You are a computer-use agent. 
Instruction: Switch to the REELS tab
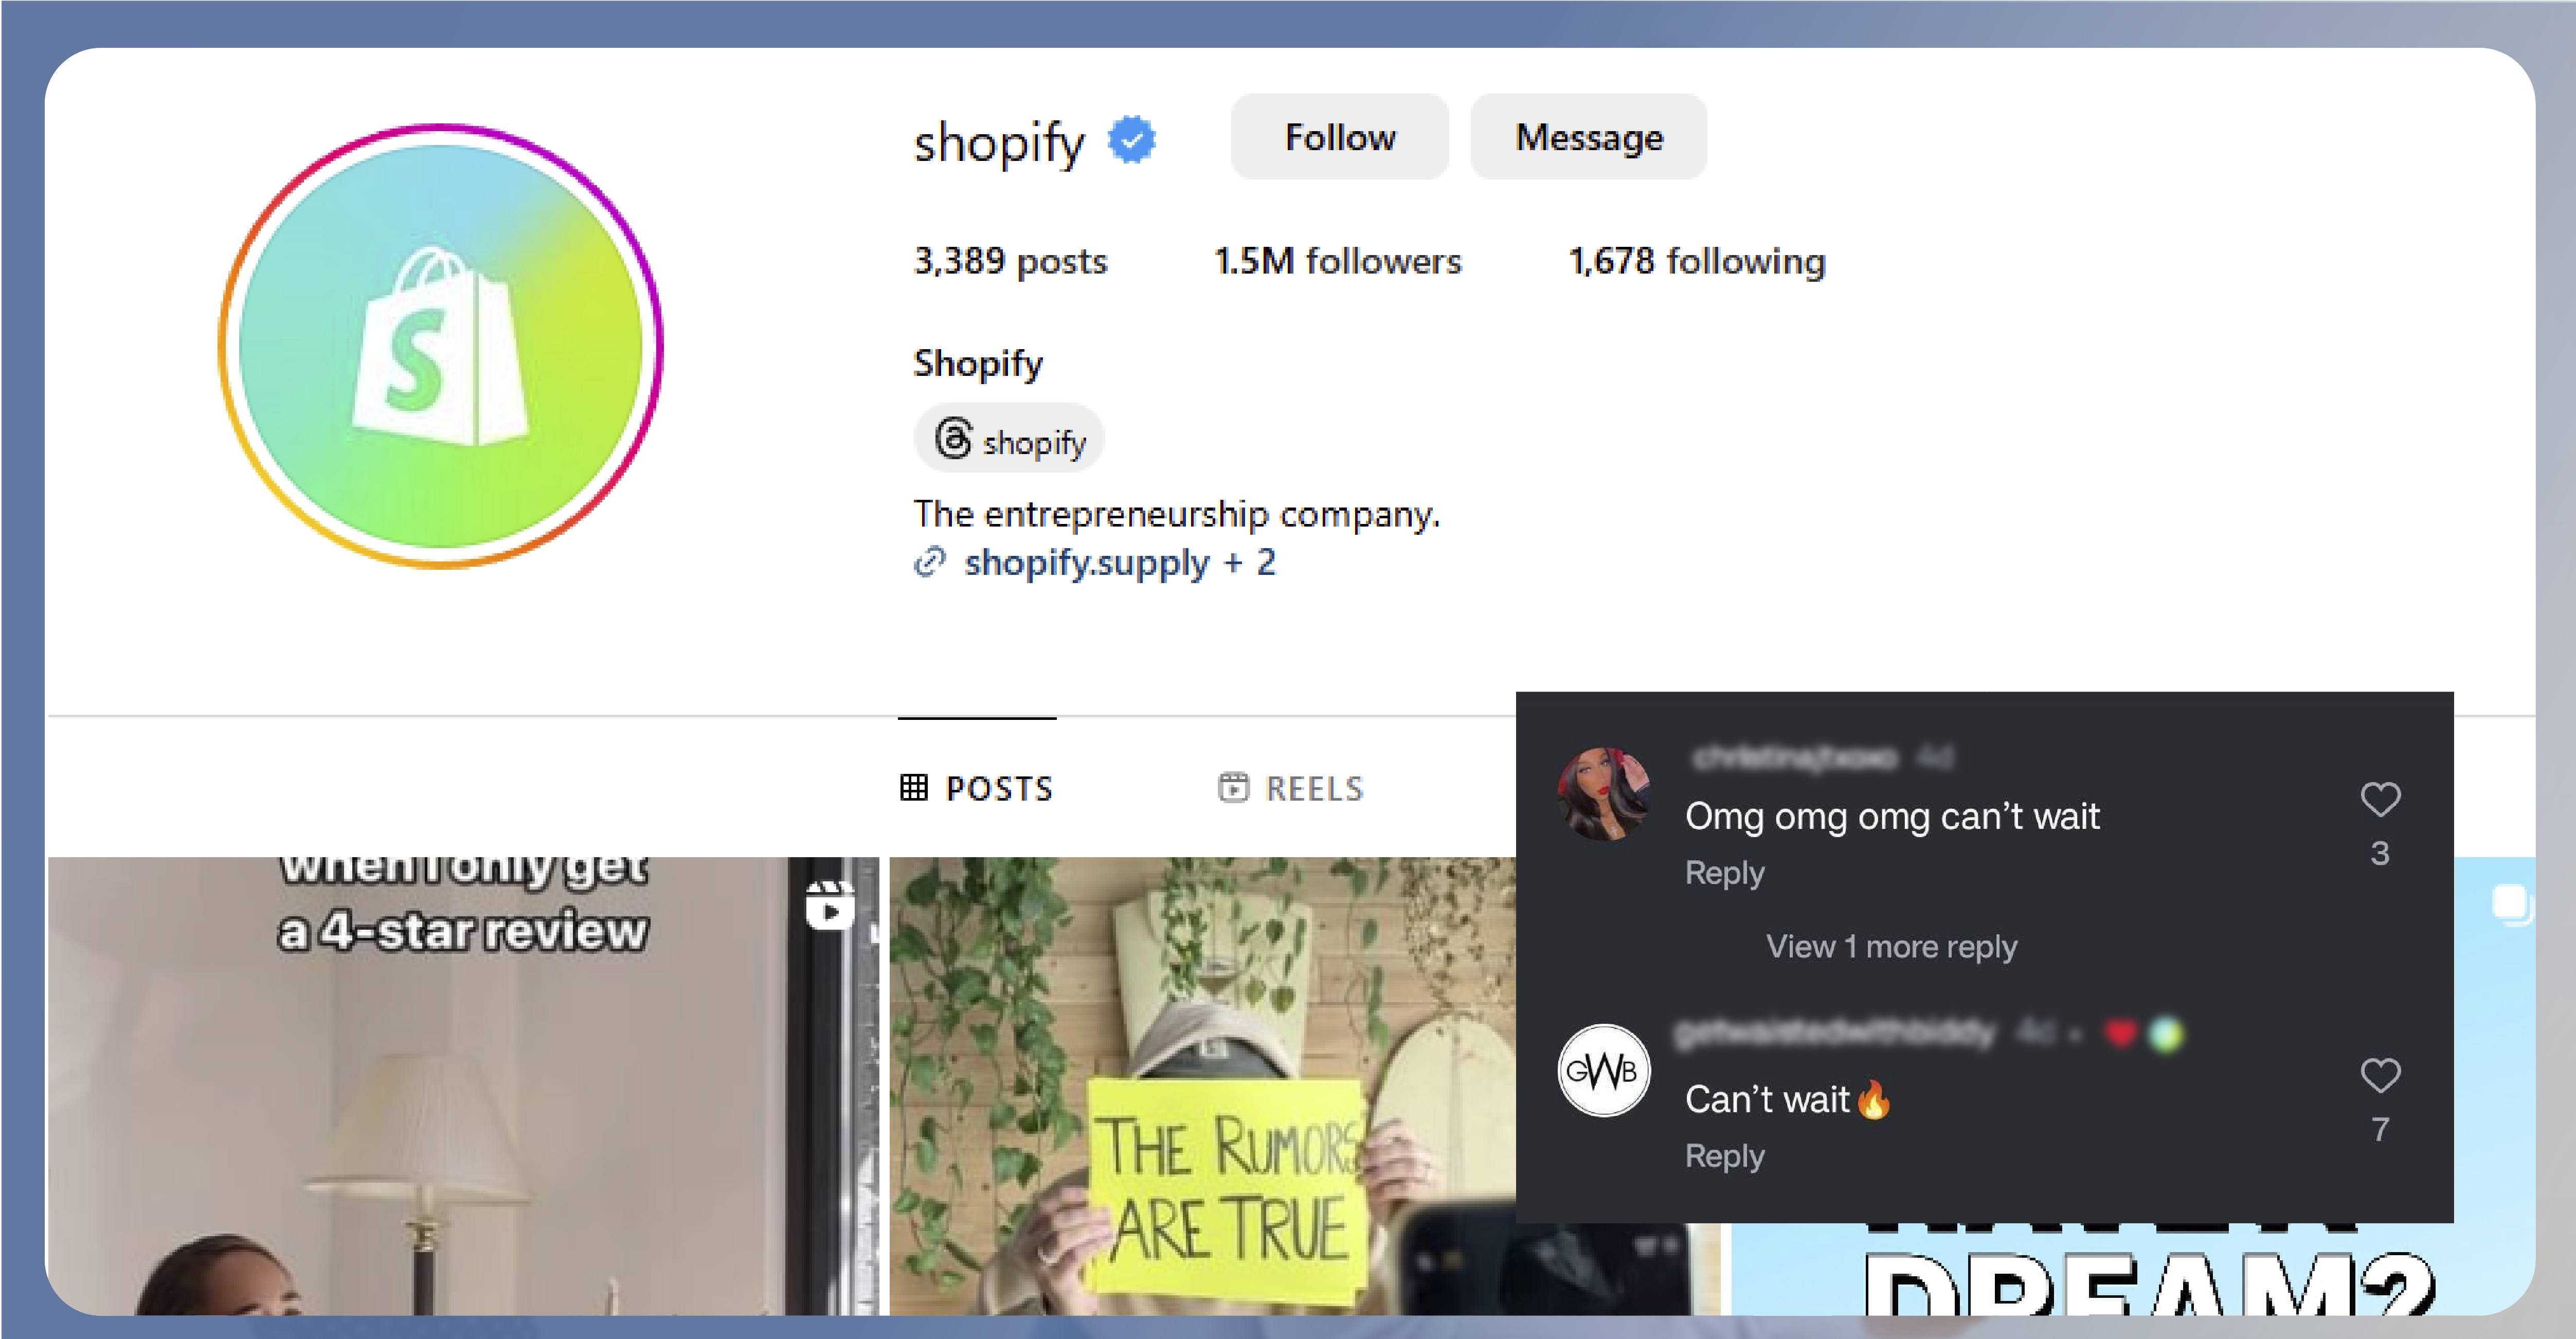[1290, 788]
